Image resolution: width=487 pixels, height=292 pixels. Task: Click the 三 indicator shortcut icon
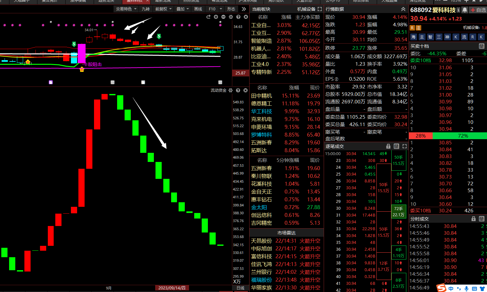pyautogui.click(x=439, y=37)
